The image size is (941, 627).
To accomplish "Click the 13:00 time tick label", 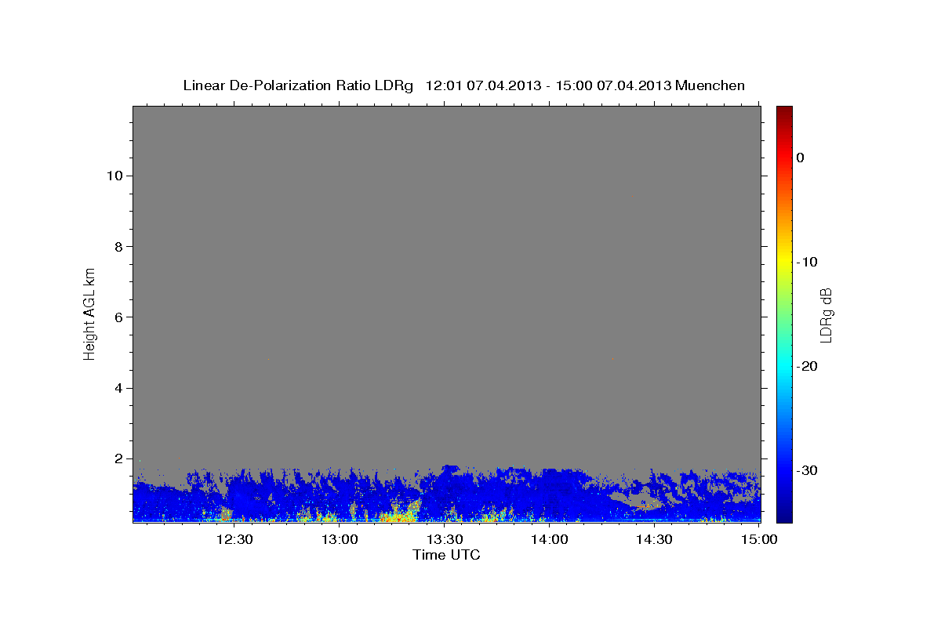I will tap(340, 539).
